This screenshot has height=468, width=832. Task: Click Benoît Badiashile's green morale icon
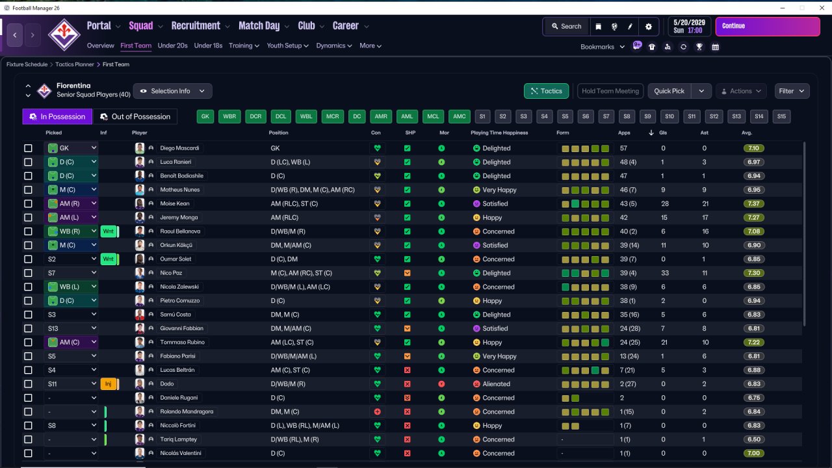(x=441, y=176)
